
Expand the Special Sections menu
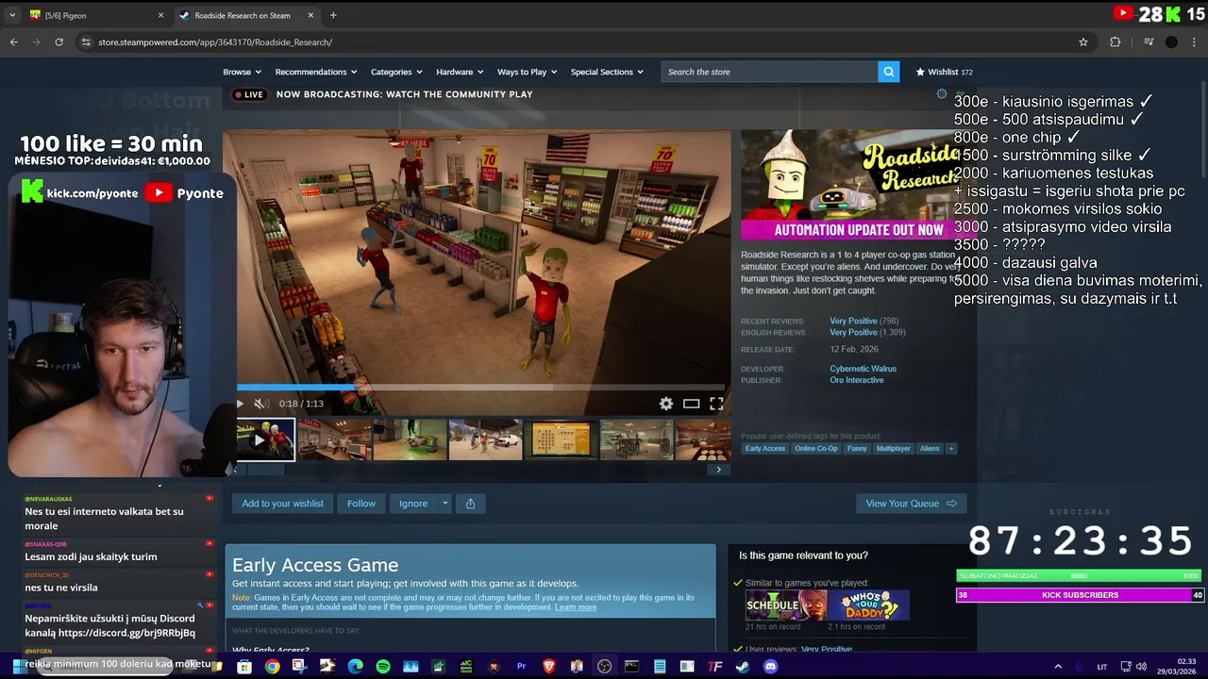click(607, 72)
